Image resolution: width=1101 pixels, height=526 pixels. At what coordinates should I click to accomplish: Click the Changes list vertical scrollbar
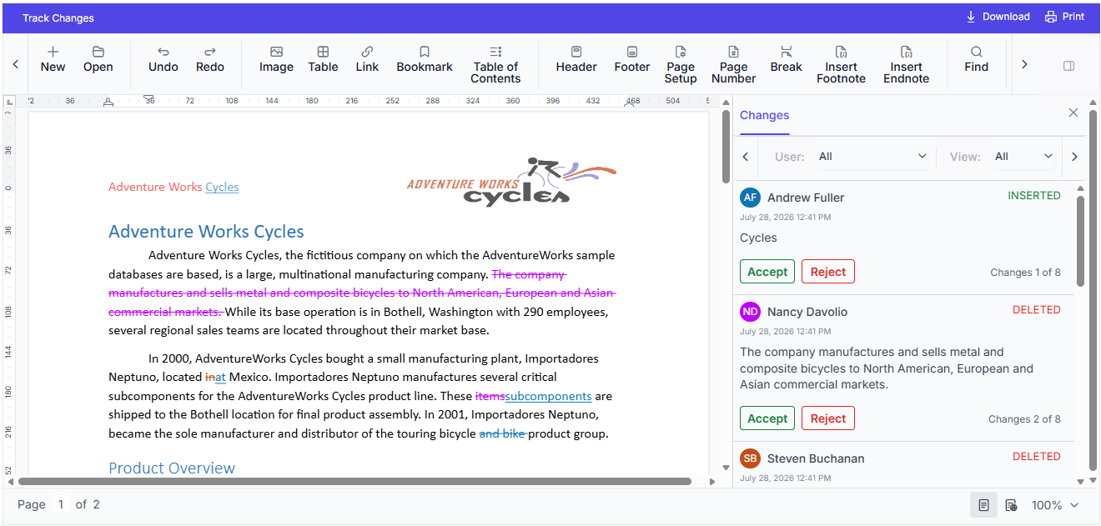tap(1081, 242)
